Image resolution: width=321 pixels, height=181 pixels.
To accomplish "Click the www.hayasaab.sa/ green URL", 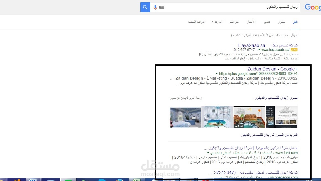I will coord(275,50).
